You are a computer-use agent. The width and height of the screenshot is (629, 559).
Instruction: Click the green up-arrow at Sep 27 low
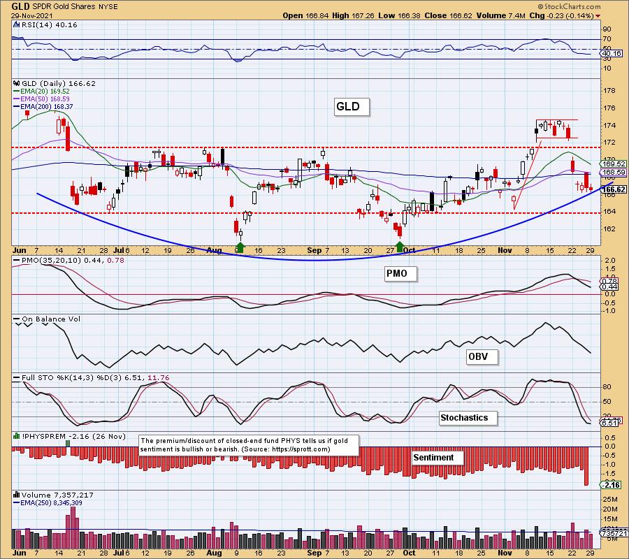[400, 247]
